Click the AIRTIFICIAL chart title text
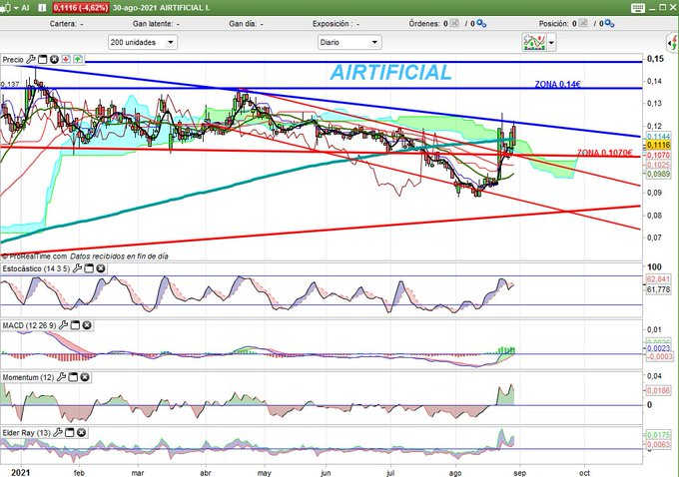The height and width of the screenshot is (477, 679). tap(391, 72)
